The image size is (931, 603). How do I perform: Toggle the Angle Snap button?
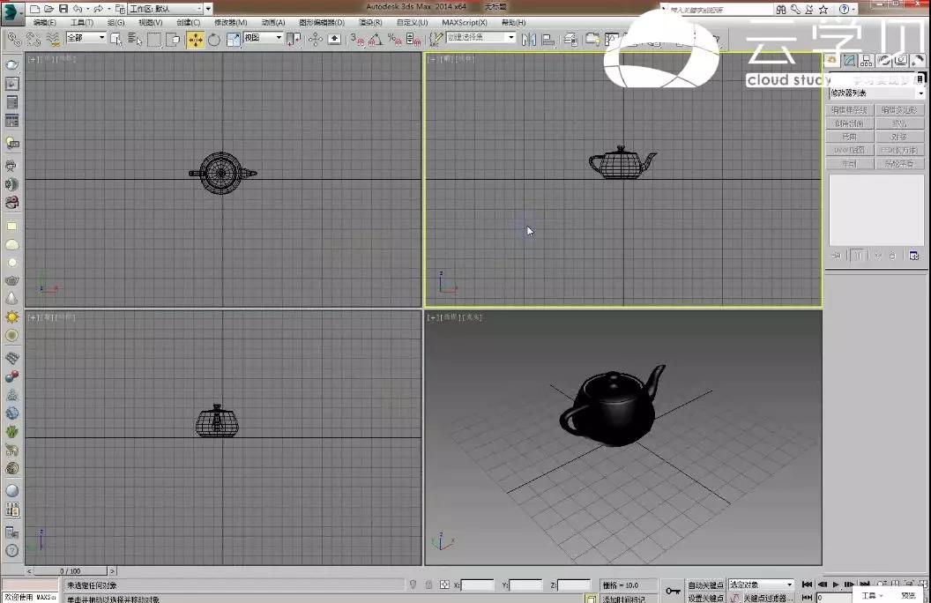pyautogui.click(x=376, y=40)
